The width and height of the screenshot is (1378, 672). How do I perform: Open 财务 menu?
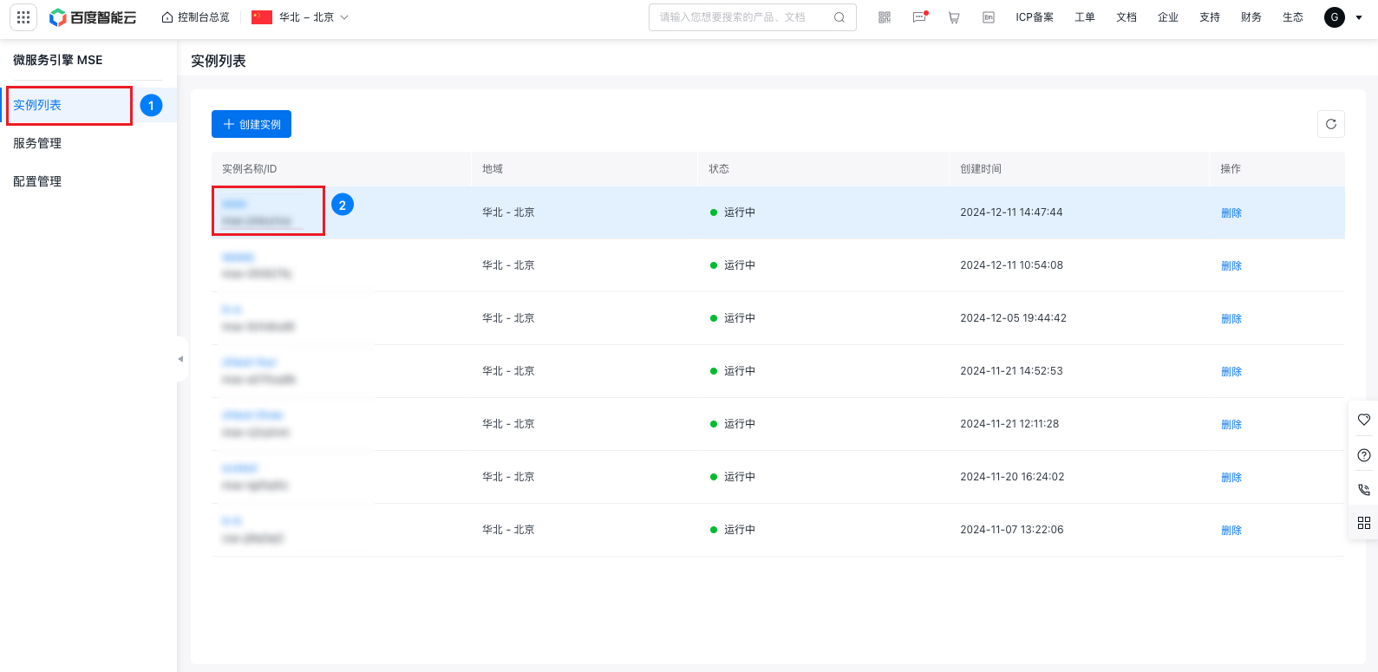click(1251, 17)
